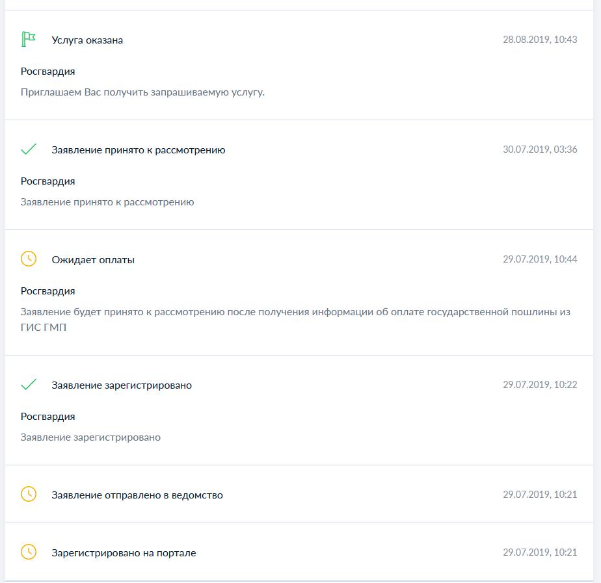Screen dimensions: 601x583
Task: Select the Заявление принято к рассмотрению status title
Action: [x=139, y=150]
